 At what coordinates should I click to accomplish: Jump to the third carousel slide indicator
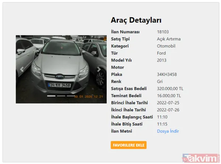pyautogui.click(x=70, y=96)
